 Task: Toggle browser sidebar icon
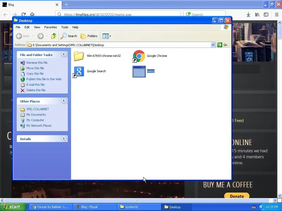266,15
